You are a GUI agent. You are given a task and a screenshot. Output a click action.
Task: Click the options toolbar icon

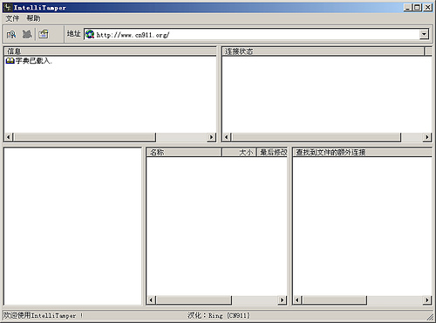(44, 35)
